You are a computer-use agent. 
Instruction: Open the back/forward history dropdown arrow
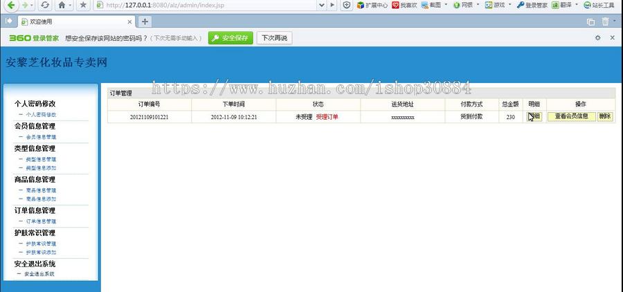pos(32,5)
